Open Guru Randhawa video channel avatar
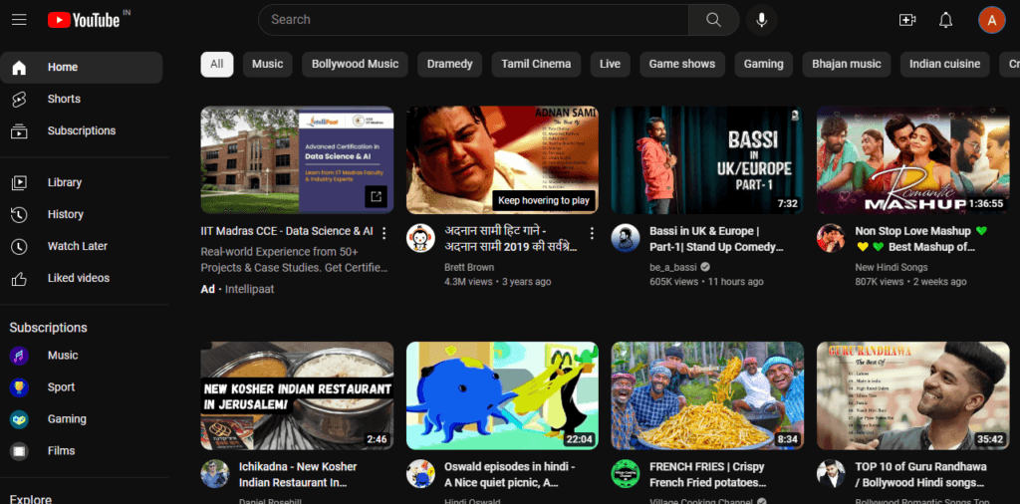 point(831,473)
